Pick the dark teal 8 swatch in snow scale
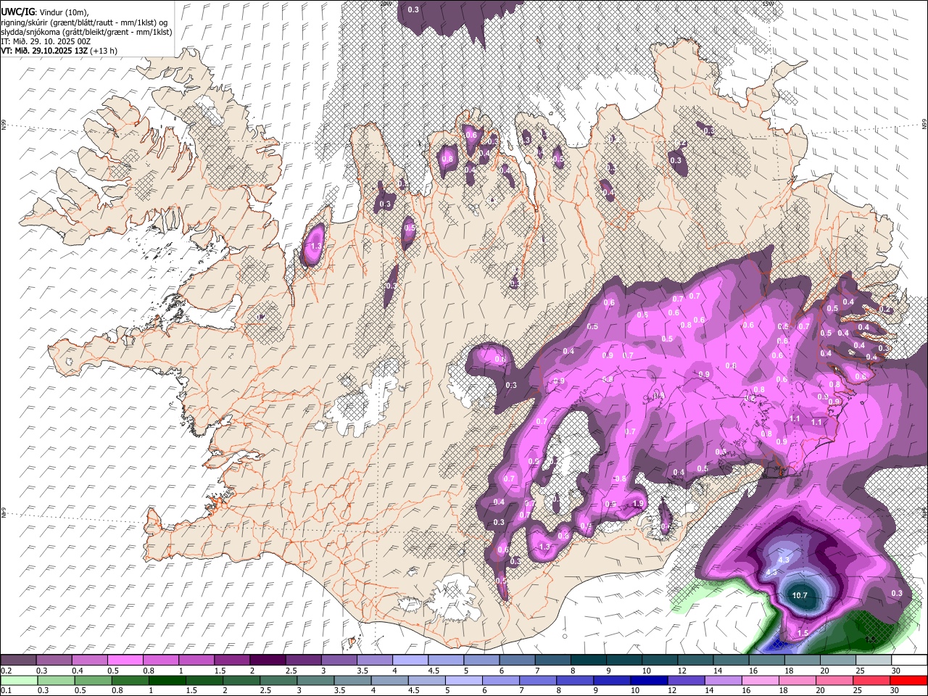This screenshot has height=696, width=928. 588,660
